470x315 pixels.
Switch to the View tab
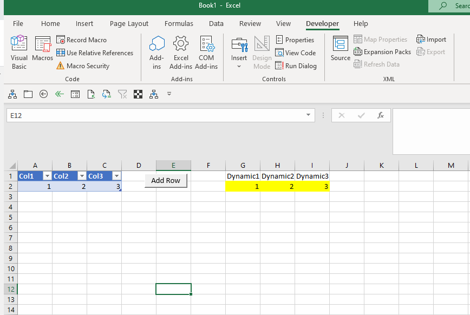point(283,23)
